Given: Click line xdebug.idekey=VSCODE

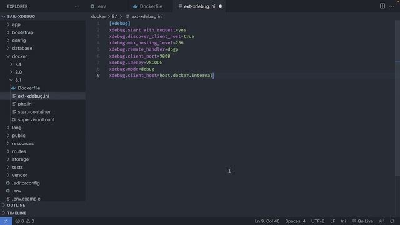Looking at the screenshot, I should pyautogui.click(x=136, y=62).
